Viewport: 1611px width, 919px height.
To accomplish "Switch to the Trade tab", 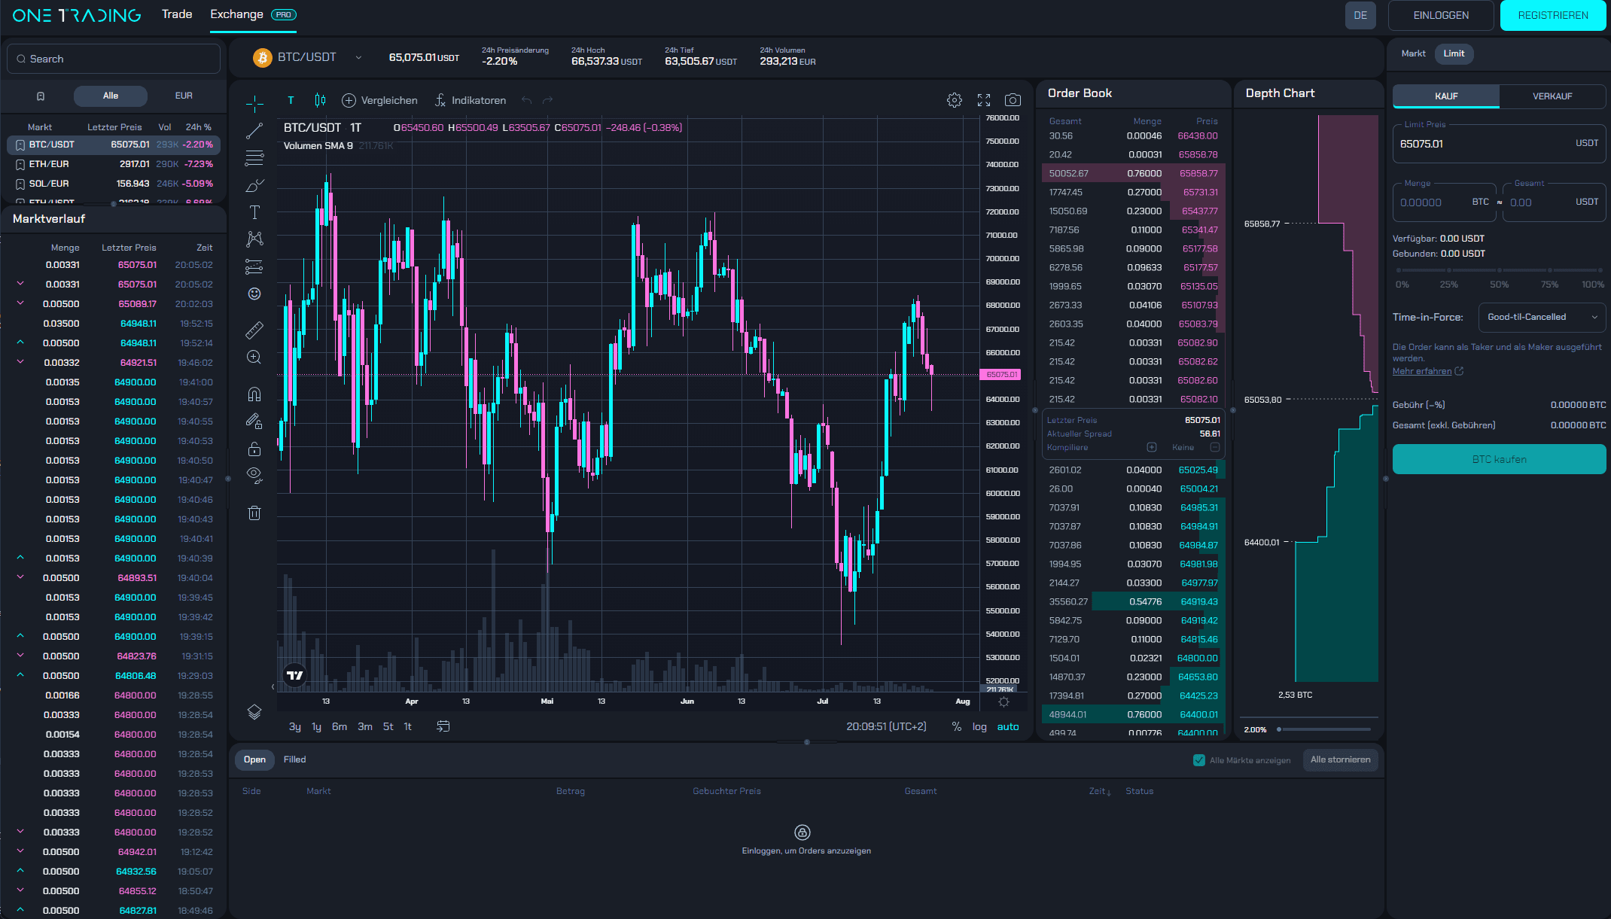I will tap(177, 14).
